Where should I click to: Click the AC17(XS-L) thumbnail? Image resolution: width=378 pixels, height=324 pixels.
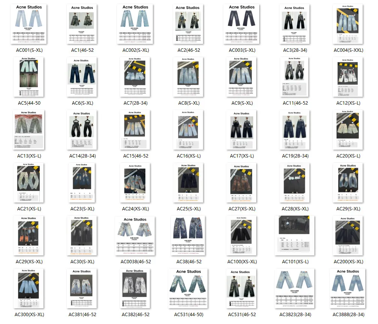241,130
